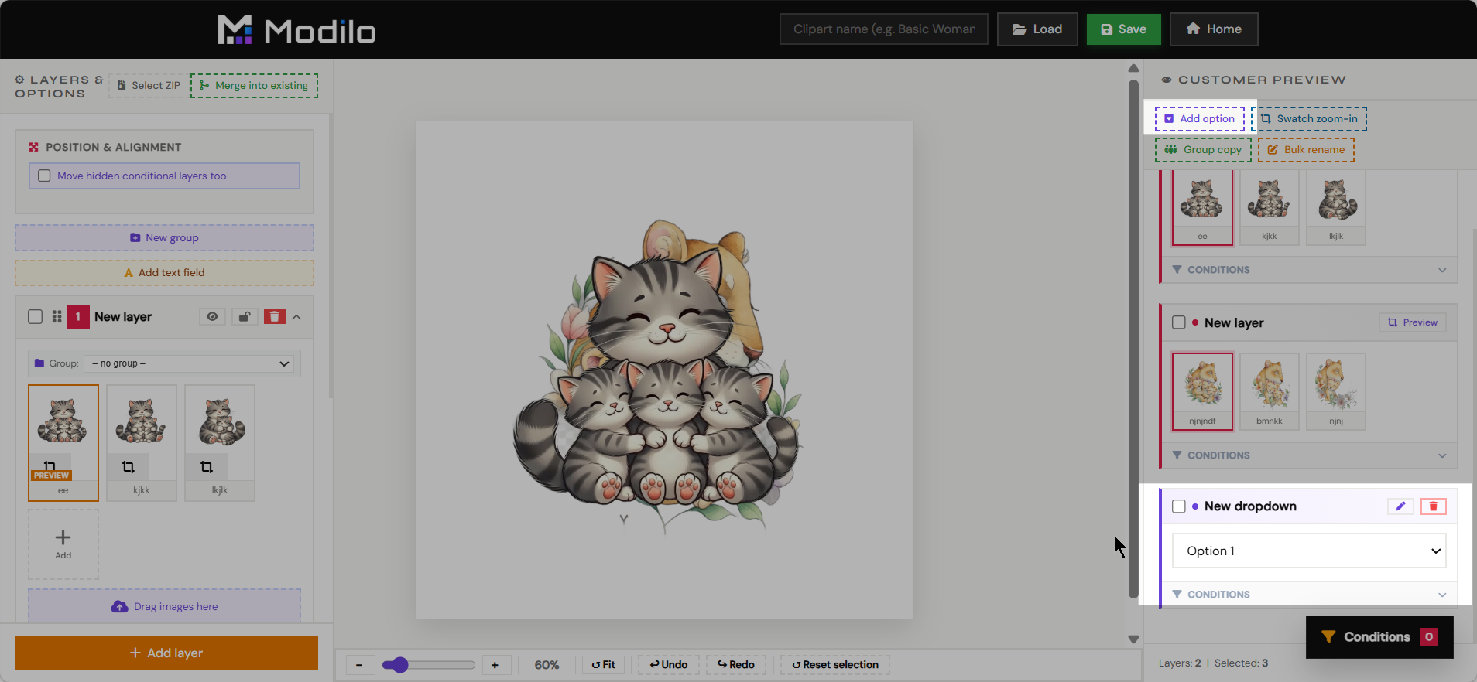This screenshot has width=1477, height=682.
Task: Expand Conditions under New dropdown
Action: pyautogui.click(x=1309, y=595)
